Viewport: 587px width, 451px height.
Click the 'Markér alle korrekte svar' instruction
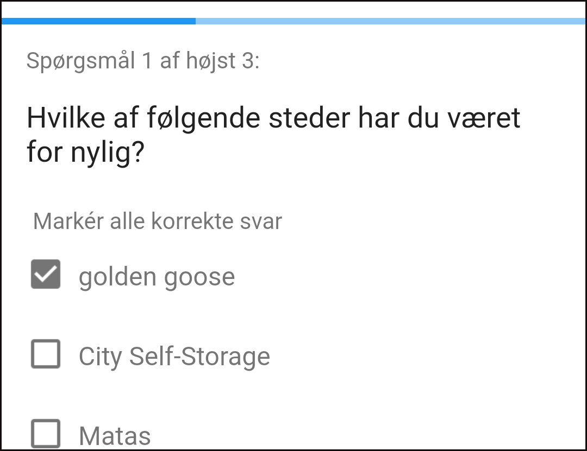click(158, 221)
